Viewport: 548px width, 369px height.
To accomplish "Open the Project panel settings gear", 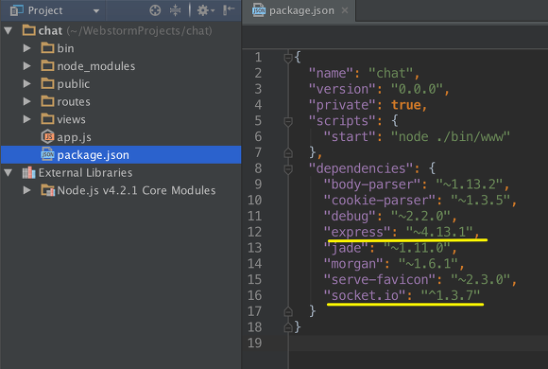I will click(205, 10).
